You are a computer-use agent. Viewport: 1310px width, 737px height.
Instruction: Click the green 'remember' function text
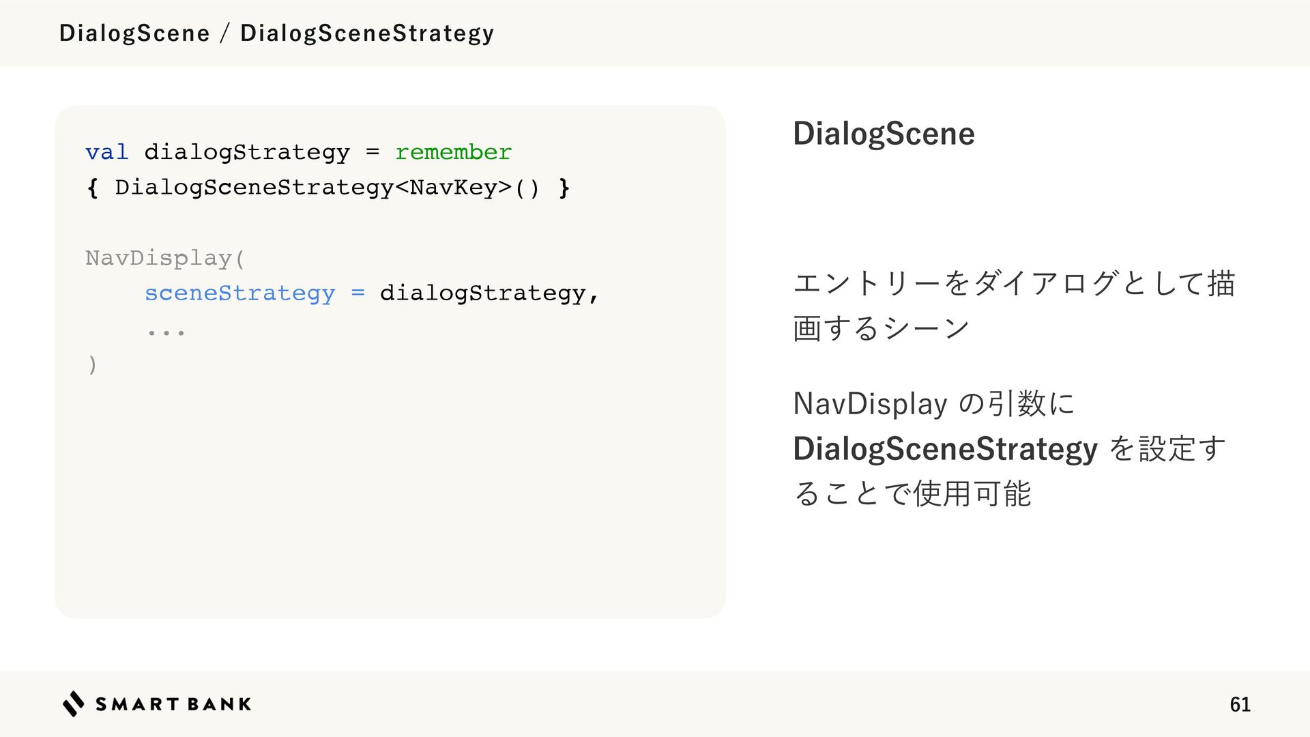pos(453,151)
